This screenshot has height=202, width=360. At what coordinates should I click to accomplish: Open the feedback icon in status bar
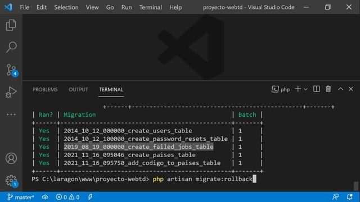pyautogui.click(x=336, y=197)
